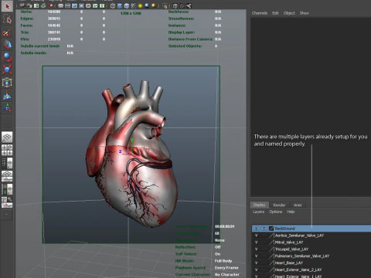Activate the Show Manipulator tool
Image resolution: width=371 pixels, height=278 pixels.
coord(7,107)
